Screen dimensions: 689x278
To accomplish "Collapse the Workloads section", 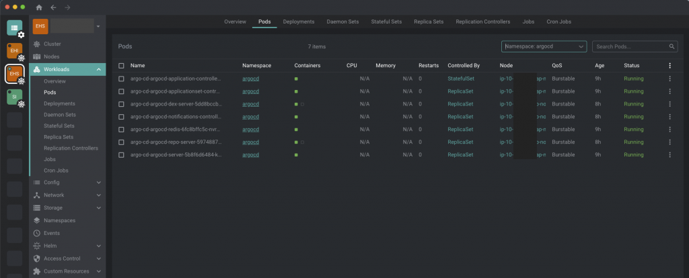I will pyautogui.click(x=98, y=70).
